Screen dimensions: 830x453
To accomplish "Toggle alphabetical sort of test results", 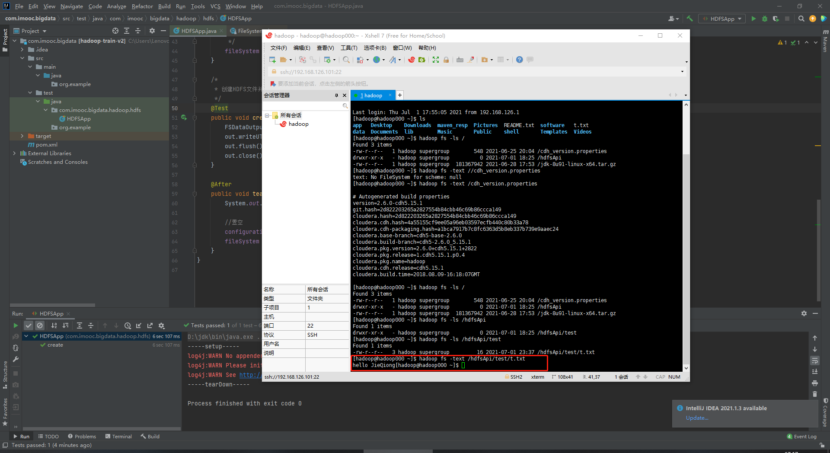I will 54,325.
